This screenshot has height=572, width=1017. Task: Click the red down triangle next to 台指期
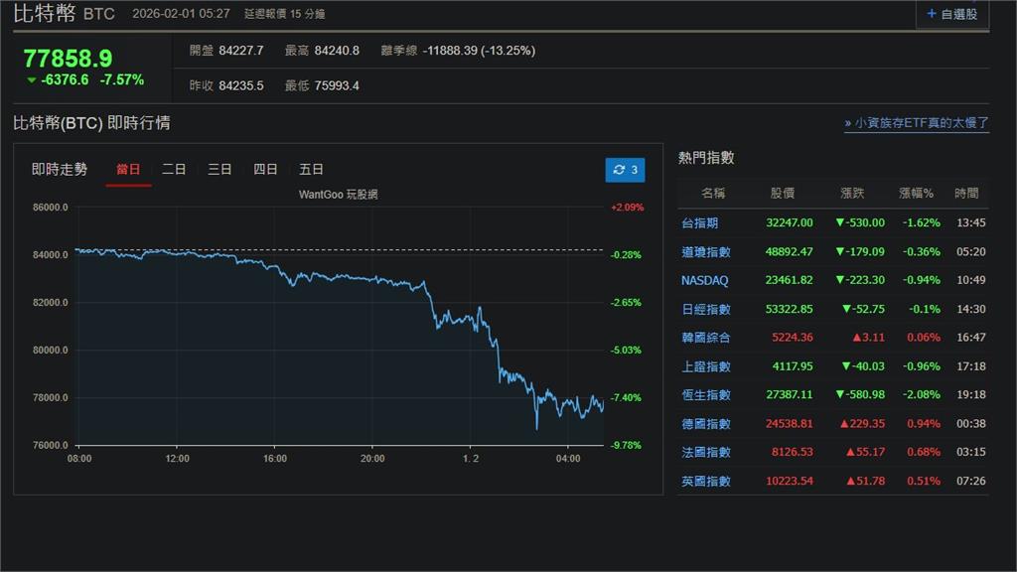[841, 222]
